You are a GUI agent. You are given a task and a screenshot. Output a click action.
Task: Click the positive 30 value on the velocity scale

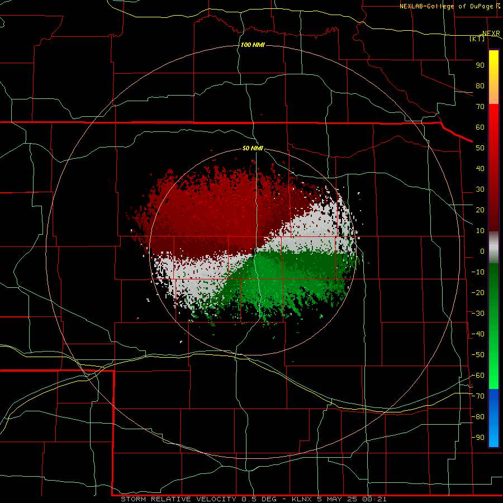pyautogui.click(x=480, y=189)
